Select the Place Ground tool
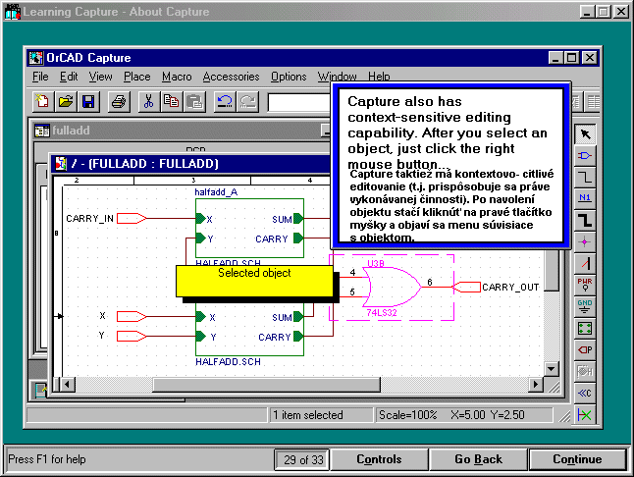 (586, 306)
